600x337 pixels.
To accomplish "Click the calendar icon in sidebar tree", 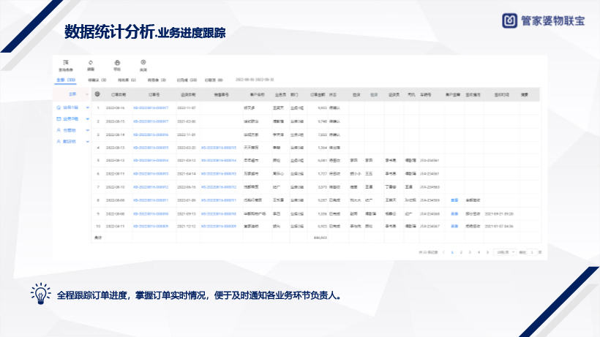I will tap(59, 118).
